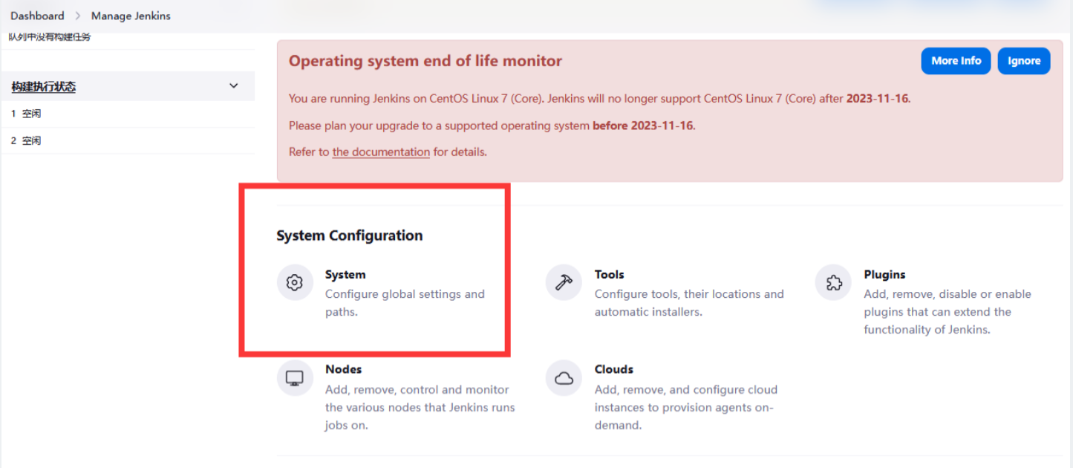The width and height of the screenshot is (1073, 468).
Task: Open the documentation link
Action: point(381,152)
